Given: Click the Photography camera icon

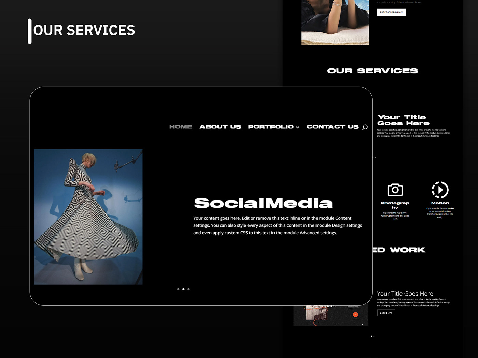Looking at the screenshot, I should coord(395,190).
